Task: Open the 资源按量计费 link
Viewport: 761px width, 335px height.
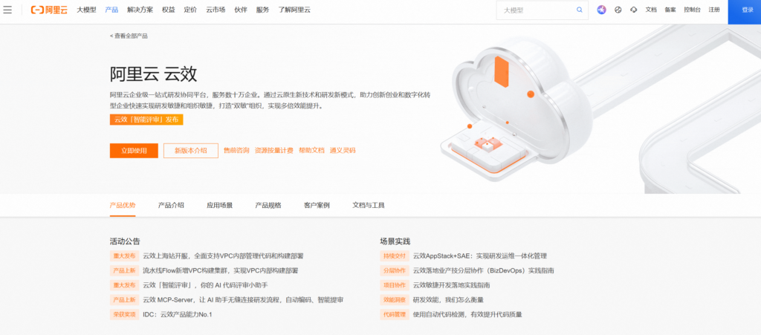Action: click(x=273, y=150)
